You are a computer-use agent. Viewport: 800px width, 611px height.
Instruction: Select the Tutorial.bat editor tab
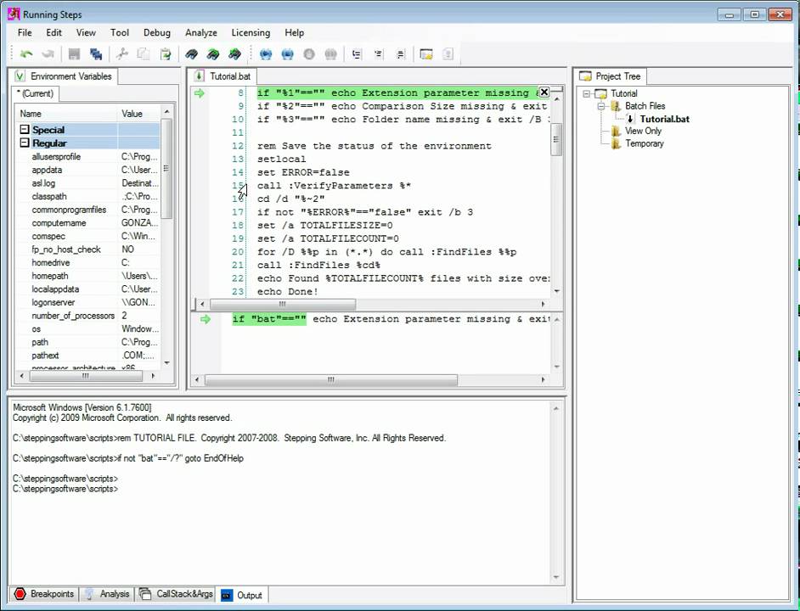tap(223, 76)
